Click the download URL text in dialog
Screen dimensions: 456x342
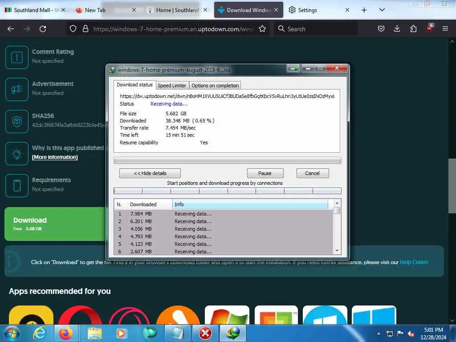coord(227,96)
